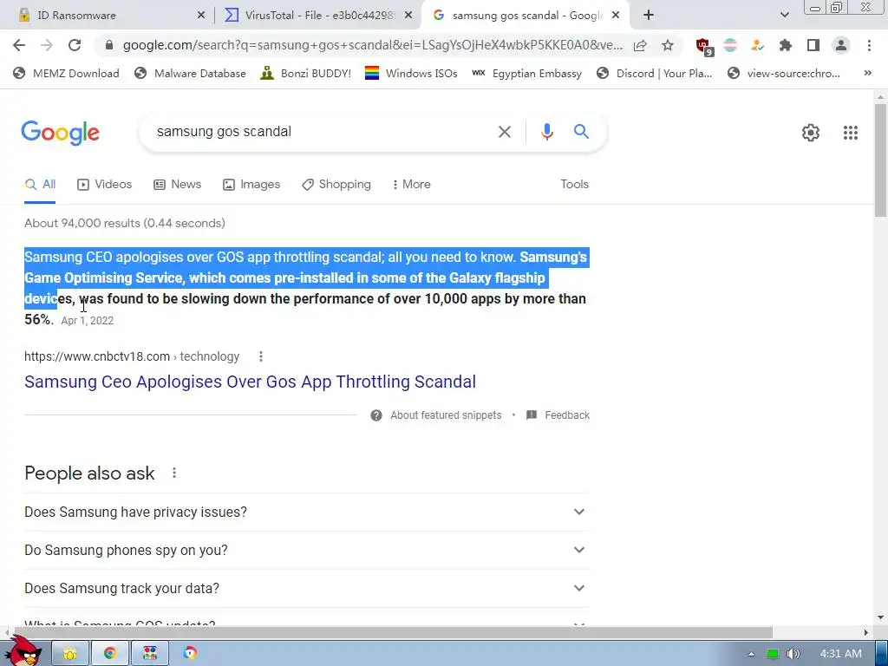888x666 pixels.
Task: Open Chrome three-dot menu
Action: (x=869, y=45)
